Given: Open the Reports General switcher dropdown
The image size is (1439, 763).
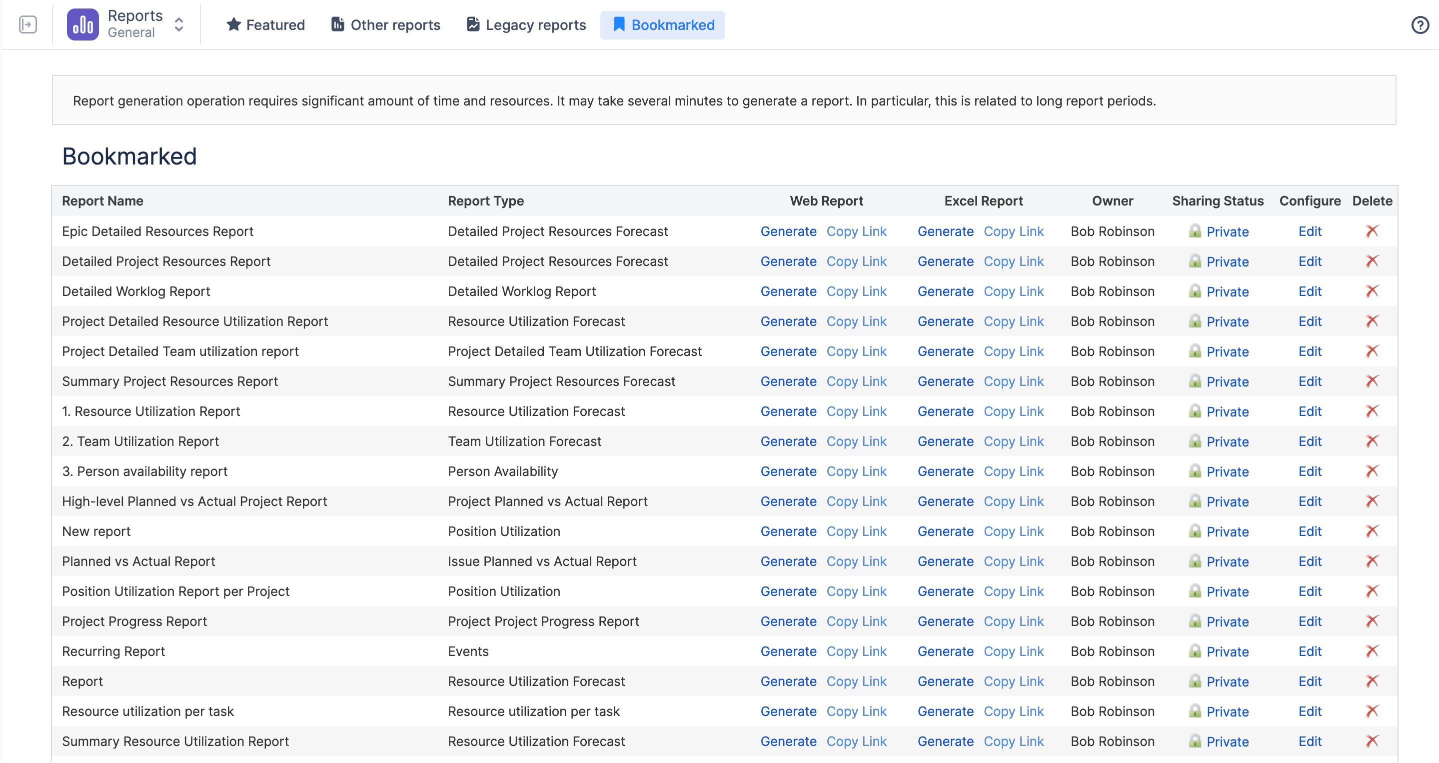Looking at the screenshot, I should click(179, 24).
